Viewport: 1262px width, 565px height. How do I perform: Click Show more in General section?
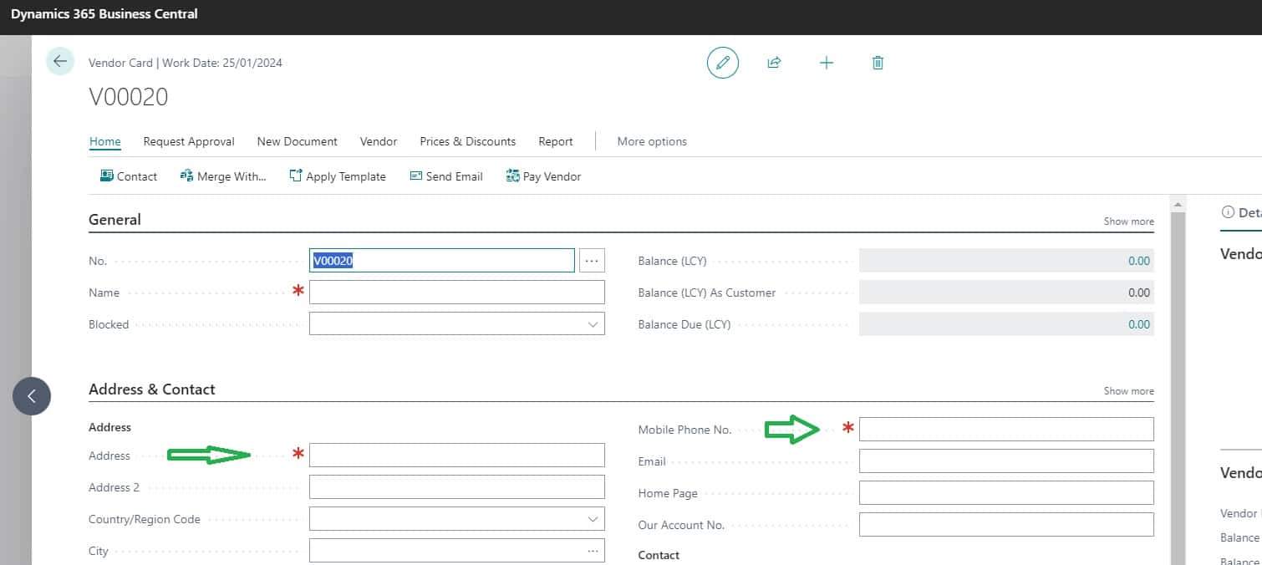1128,221
